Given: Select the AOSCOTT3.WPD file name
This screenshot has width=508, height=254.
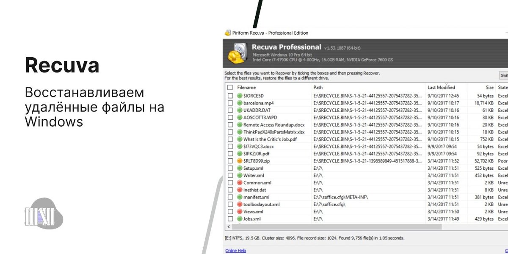Looking at the screenshot, I should point(259,117).
